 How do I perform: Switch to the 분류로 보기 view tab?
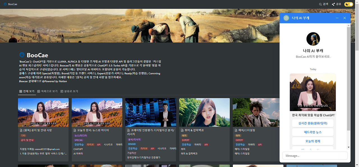[69, 91]
